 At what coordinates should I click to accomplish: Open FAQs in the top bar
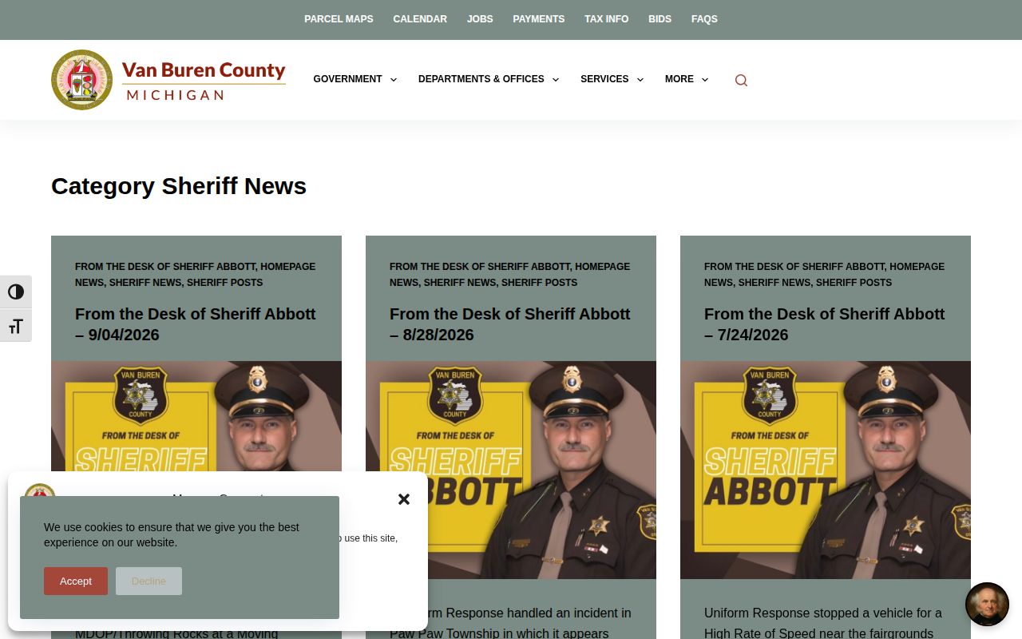704,19
